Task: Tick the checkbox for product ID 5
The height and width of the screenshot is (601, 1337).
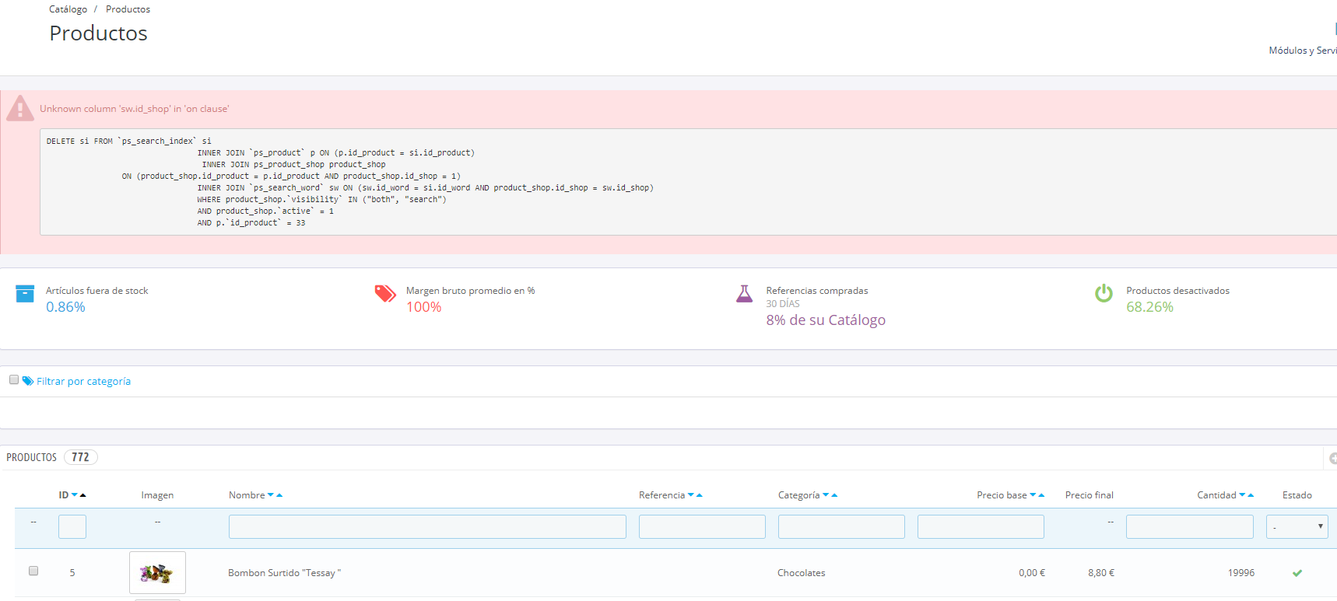Action: (x=33, y=571)
